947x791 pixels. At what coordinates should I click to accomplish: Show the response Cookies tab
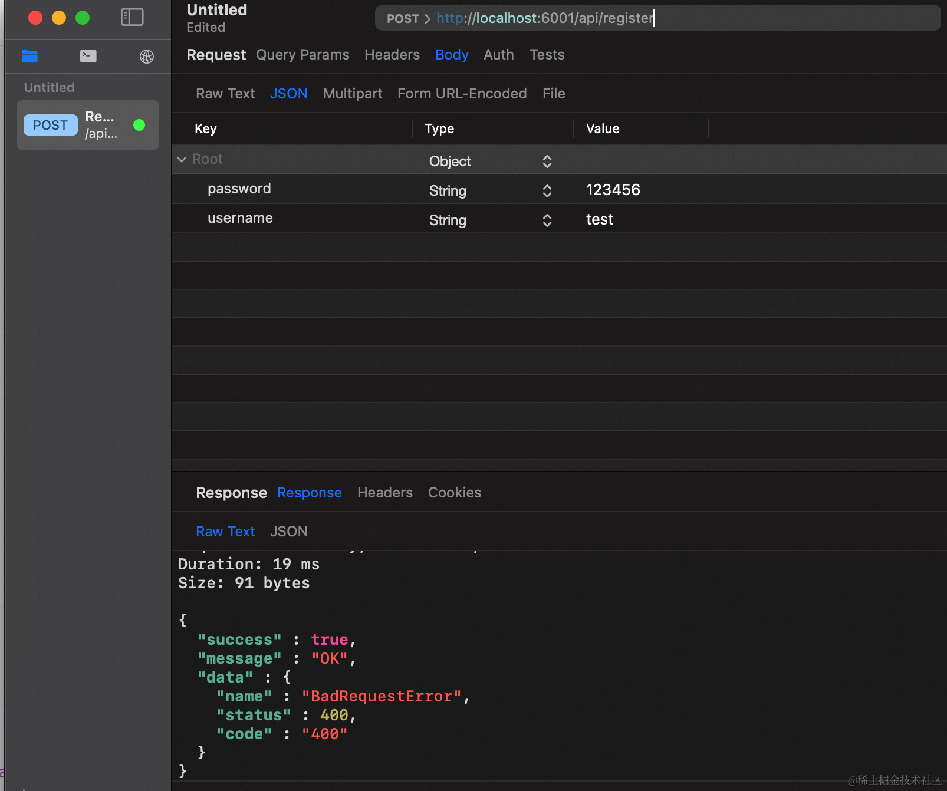(455, 493)
